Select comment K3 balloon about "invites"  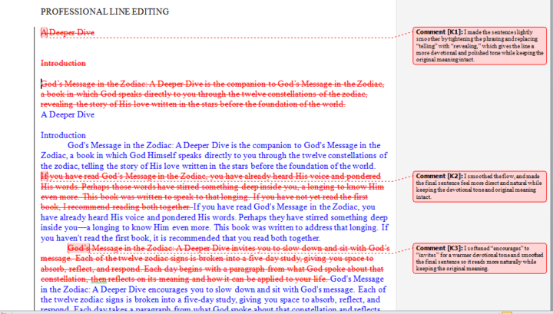tap(479, 258)
